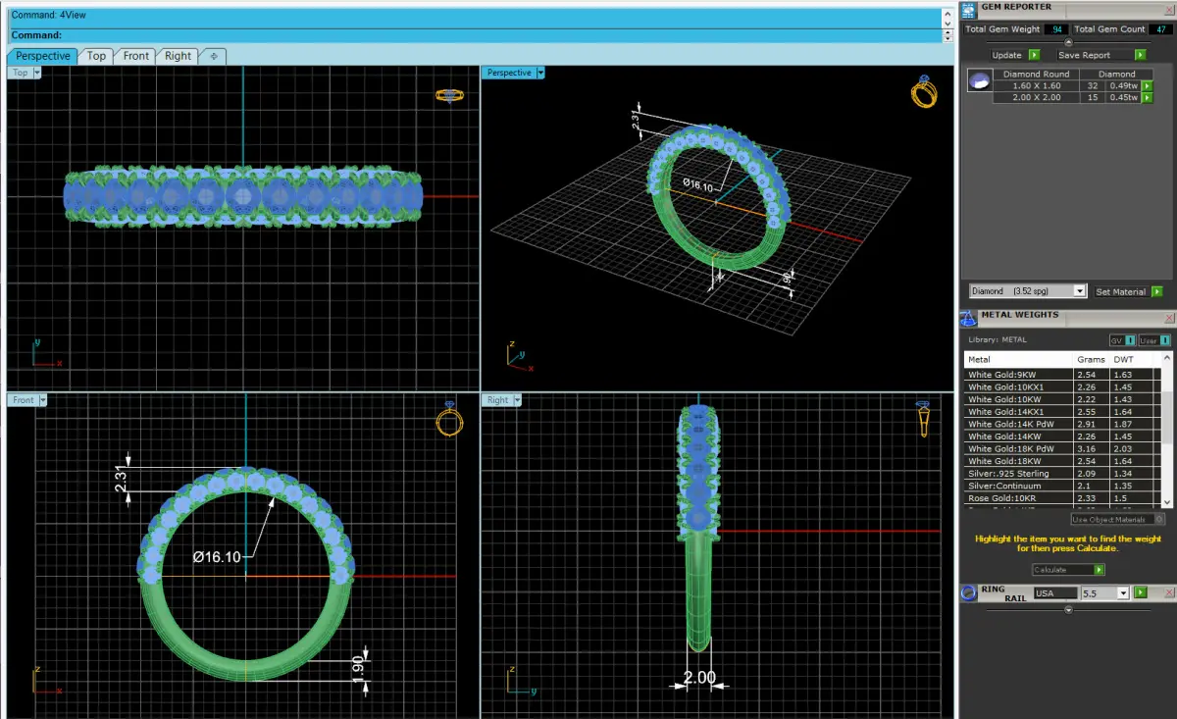Image resolution: width=1177 pixels, height=719 pixels.
Task: Click the Total Gem Count value field
Action: pos(1160,29)
